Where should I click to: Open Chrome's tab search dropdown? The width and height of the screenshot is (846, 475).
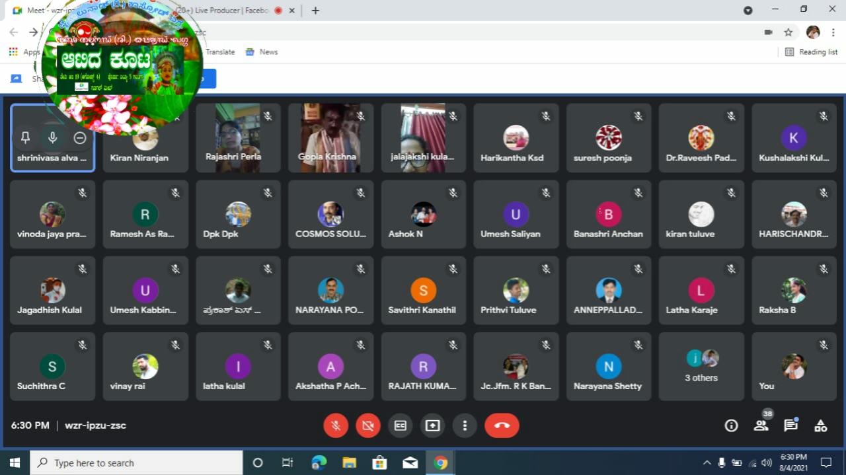(x=748, y=11)
